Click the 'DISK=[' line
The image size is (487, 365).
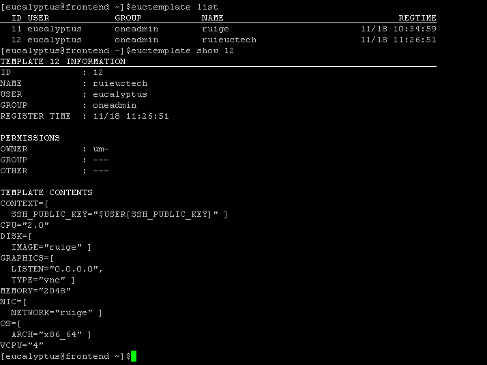click(x=16, y=236)
